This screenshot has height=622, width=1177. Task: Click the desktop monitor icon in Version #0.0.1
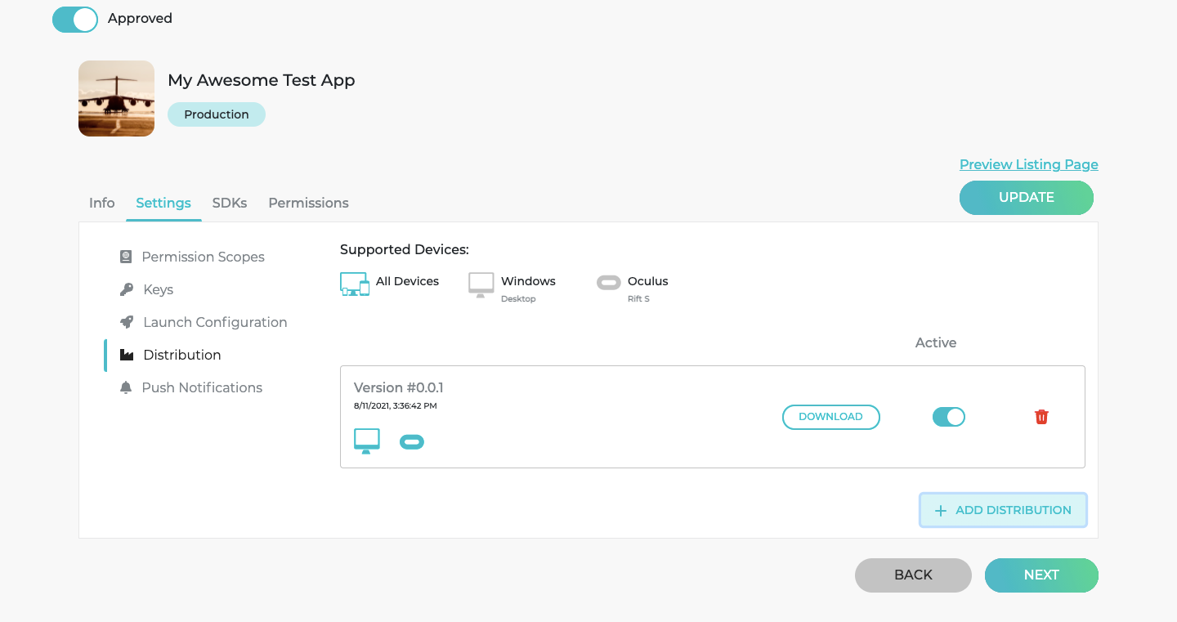tap(367, 441)
